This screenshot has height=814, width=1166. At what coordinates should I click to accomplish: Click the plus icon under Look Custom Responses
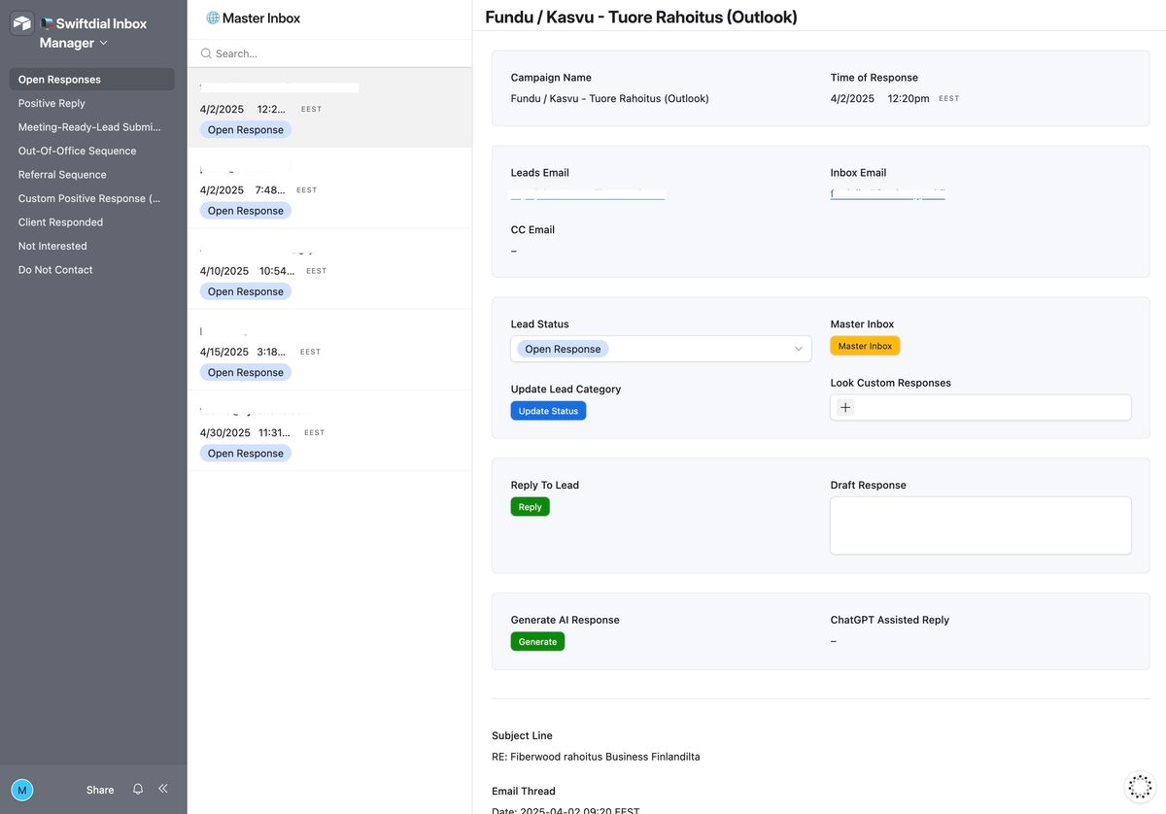coord(844,407)
